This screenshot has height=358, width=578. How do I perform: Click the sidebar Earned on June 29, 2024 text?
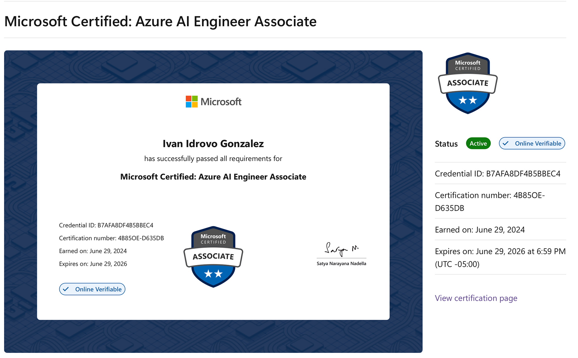[480, 230]
